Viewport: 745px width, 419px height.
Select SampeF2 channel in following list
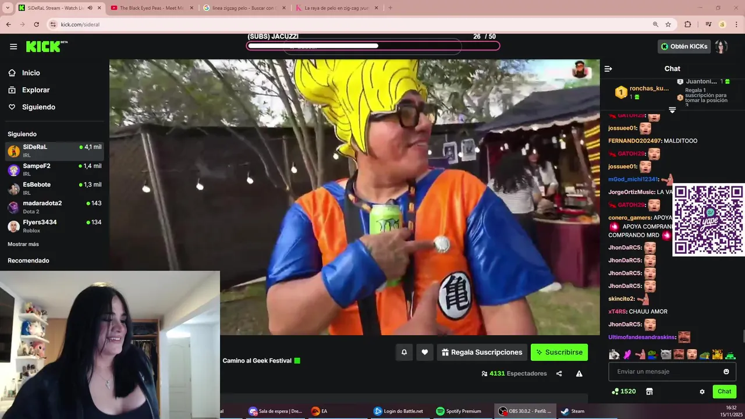click(x=55, y=170)
